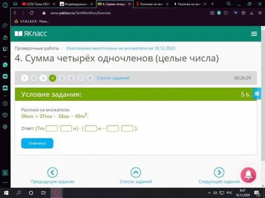265x198 pixels.
Task: Open the downloads arrow icon
Action: point(252,13)
